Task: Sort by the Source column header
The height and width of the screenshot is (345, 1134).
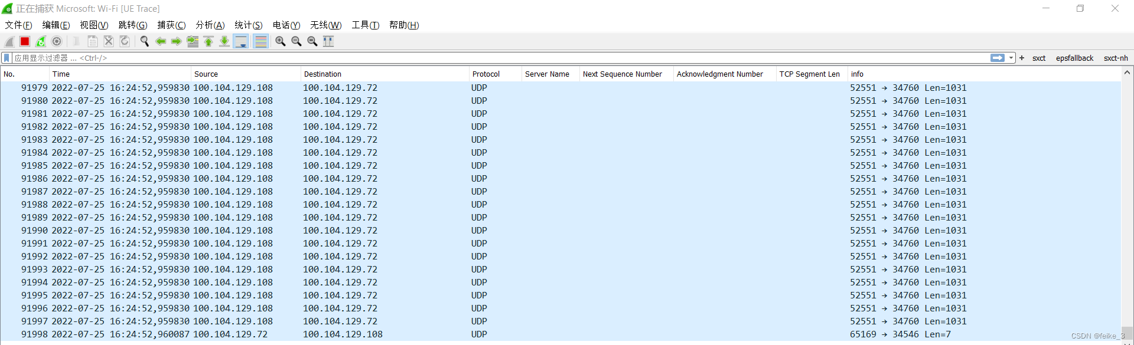Action: pos(246,74)
